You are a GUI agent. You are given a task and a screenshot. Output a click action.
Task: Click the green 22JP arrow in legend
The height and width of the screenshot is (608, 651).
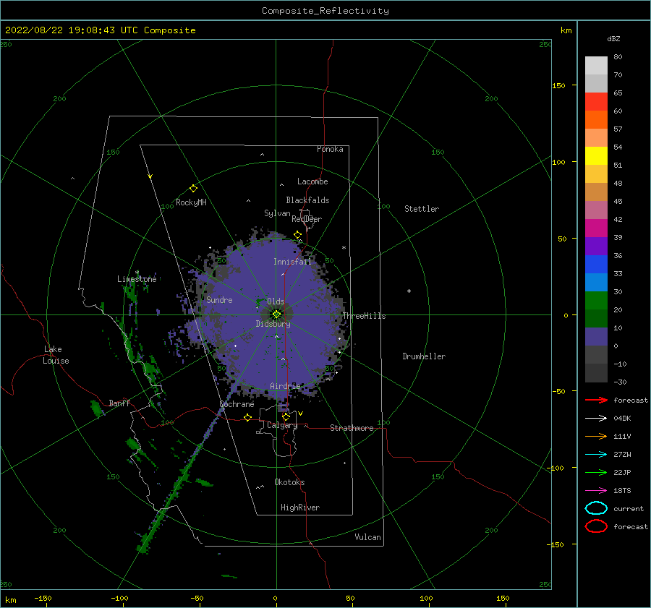tap(596, 472)
